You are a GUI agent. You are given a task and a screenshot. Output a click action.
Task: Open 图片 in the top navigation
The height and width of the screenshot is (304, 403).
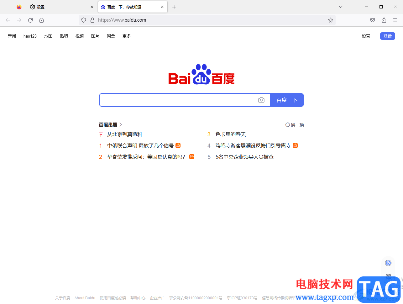pyautogui.click(x=95, y=36)
